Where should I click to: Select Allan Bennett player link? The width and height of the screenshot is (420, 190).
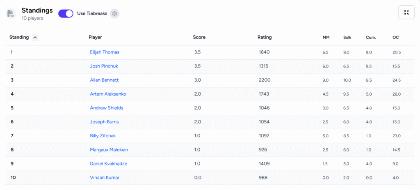coord(104,80)
